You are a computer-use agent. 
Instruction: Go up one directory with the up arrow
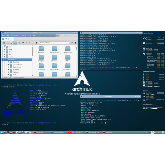37,43
